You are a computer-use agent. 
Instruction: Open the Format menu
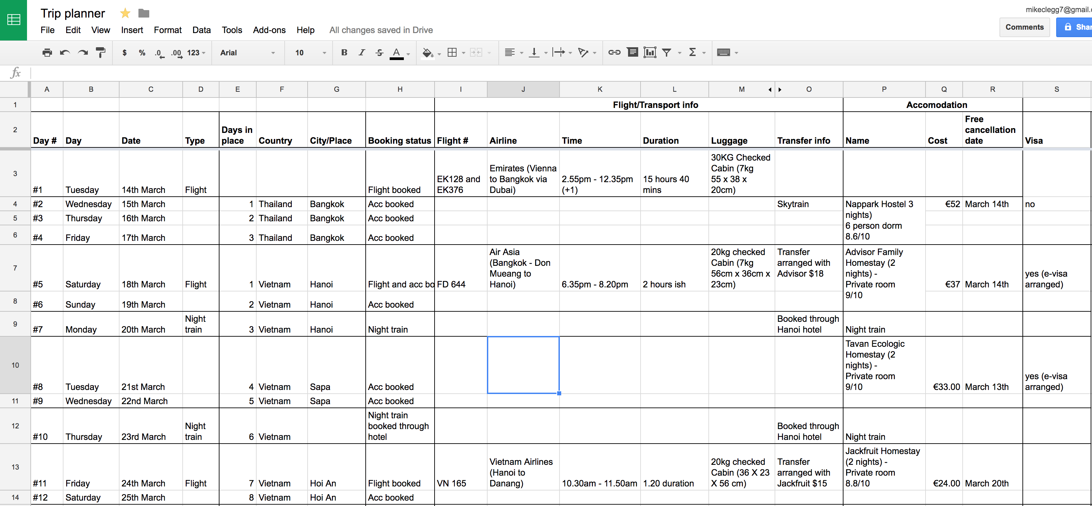coord(165,30)
